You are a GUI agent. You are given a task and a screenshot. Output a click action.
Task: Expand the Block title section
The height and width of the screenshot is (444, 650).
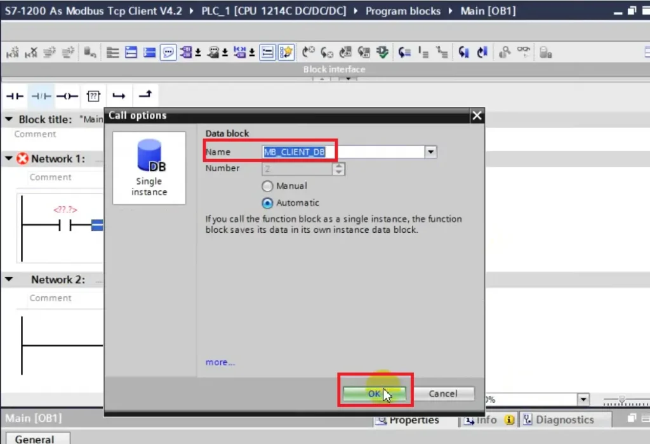point(9,119)
